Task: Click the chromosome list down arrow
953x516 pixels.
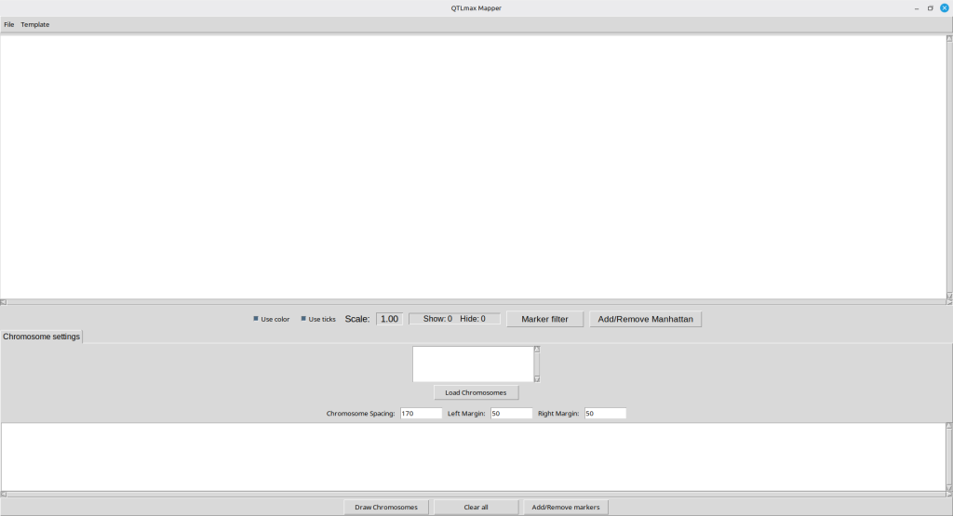Action: tap(537, 378)
